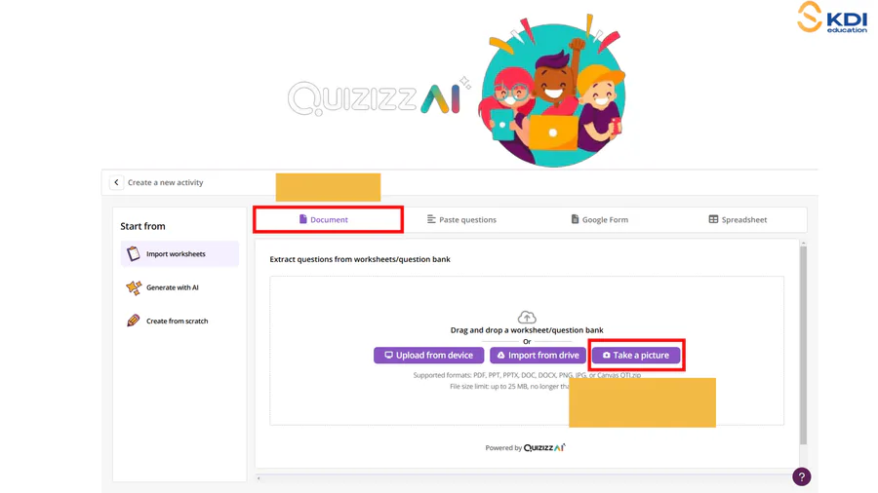This screenshot has width=878, height=493.
Task: Click the horizontal scrollbar's left arrow
Action: click(x=259, y=477)
